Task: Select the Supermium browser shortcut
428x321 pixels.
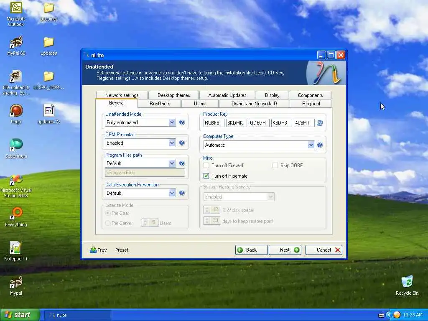Action: coord(16,148)
